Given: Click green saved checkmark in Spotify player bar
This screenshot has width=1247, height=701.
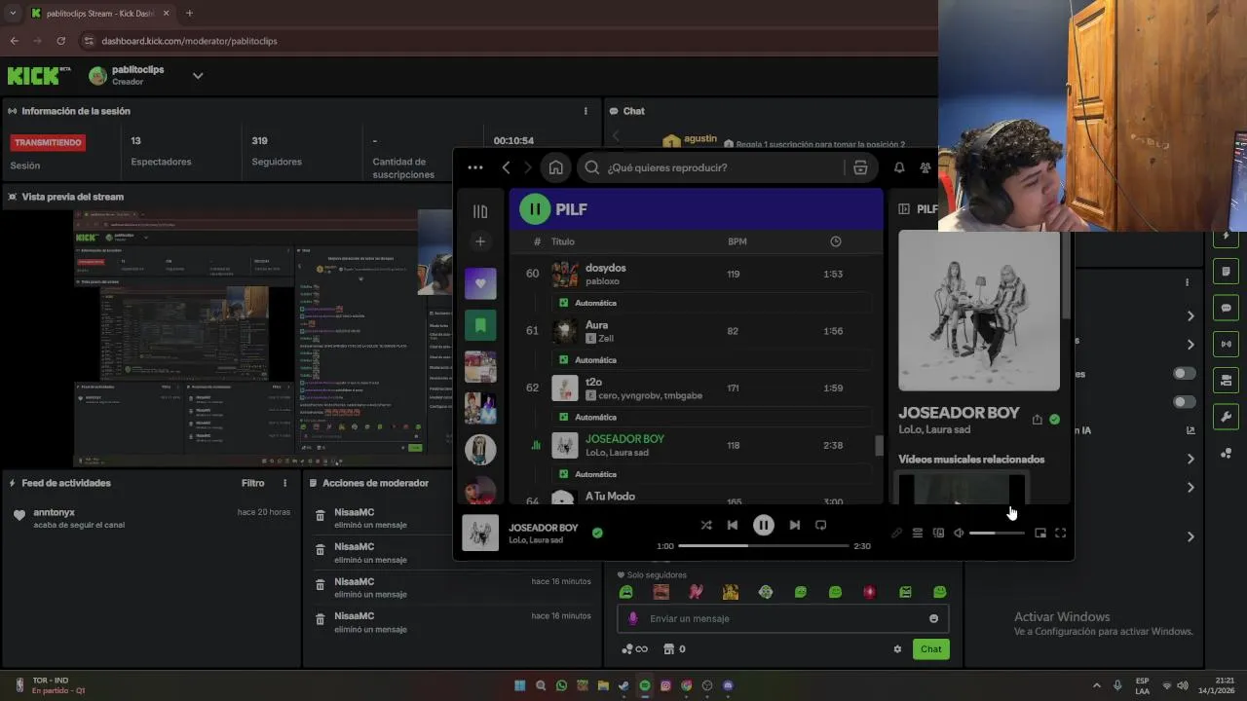Looking at the screenshot, I should tap(597, 533).
